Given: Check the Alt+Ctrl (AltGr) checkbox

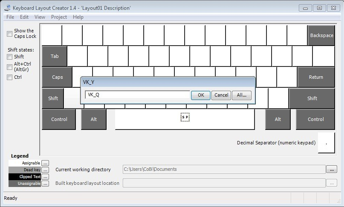Looking at the screenshot, I should 9,67.
